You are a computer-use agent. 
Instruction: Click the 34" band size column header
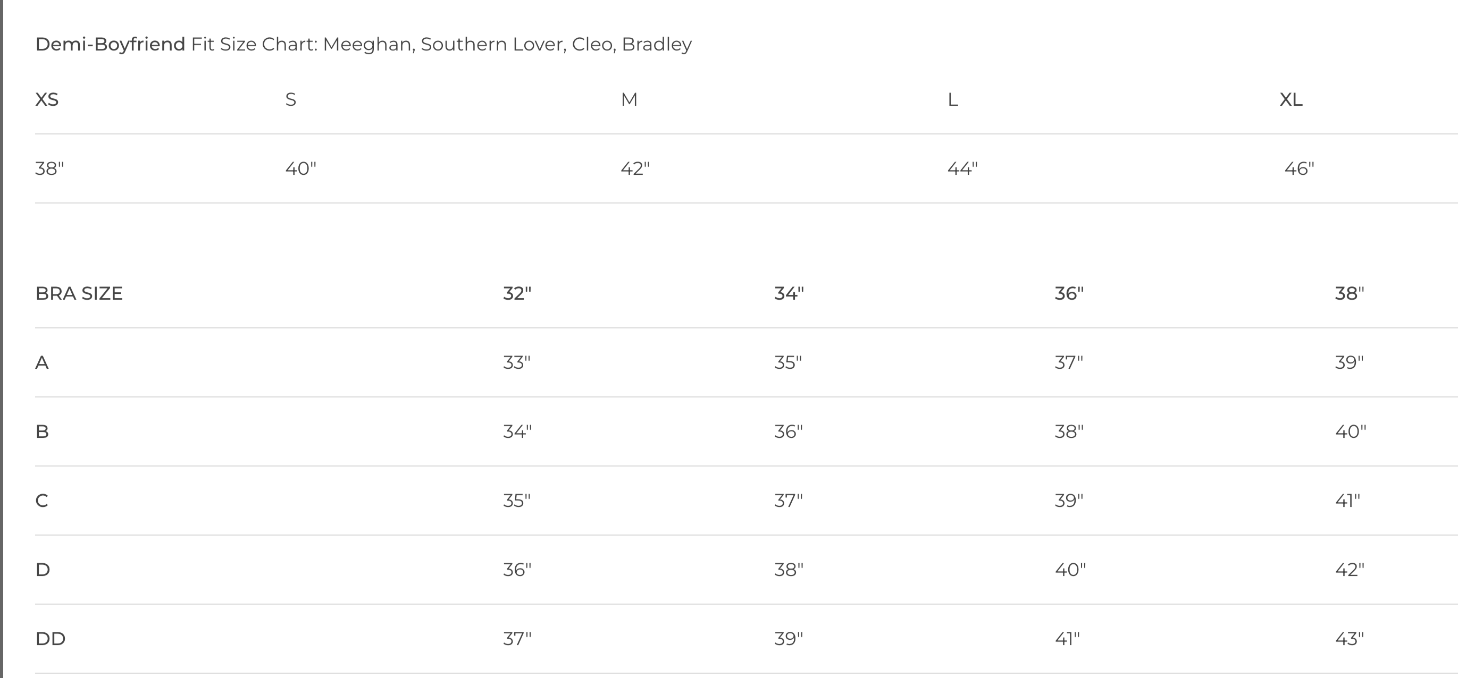[789, 293]
